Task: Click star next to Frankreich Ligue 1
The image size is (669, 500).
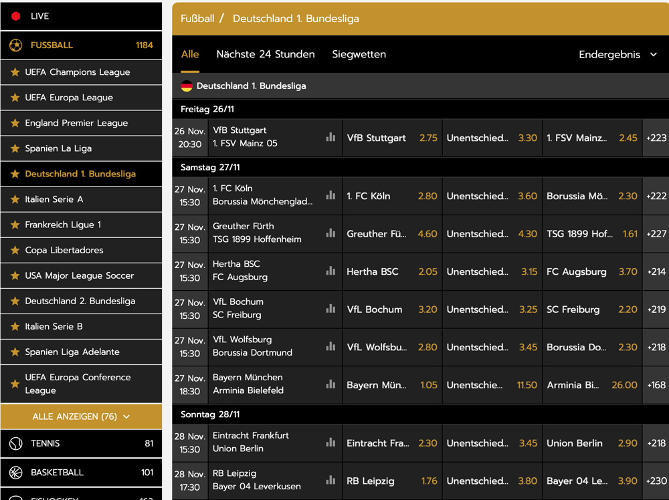Action: coord(15,225)
